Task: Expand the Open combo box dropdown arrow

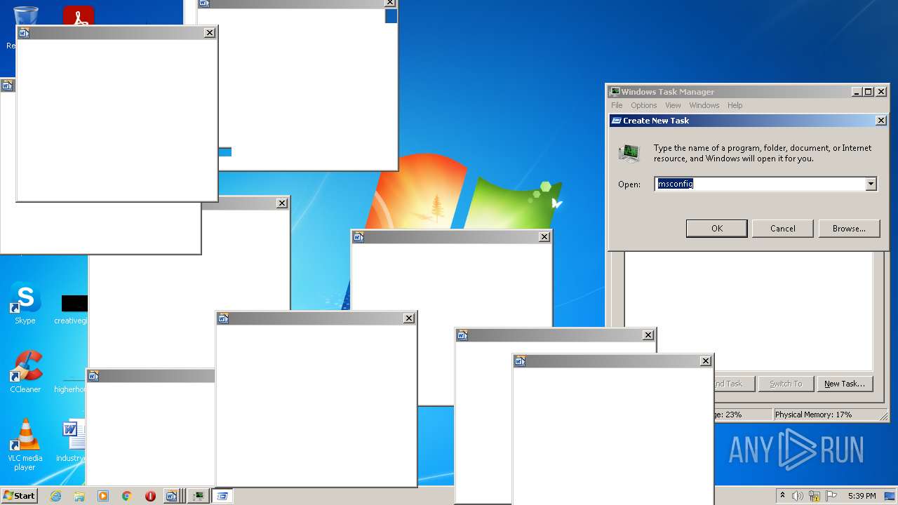Action: [871, 184]
